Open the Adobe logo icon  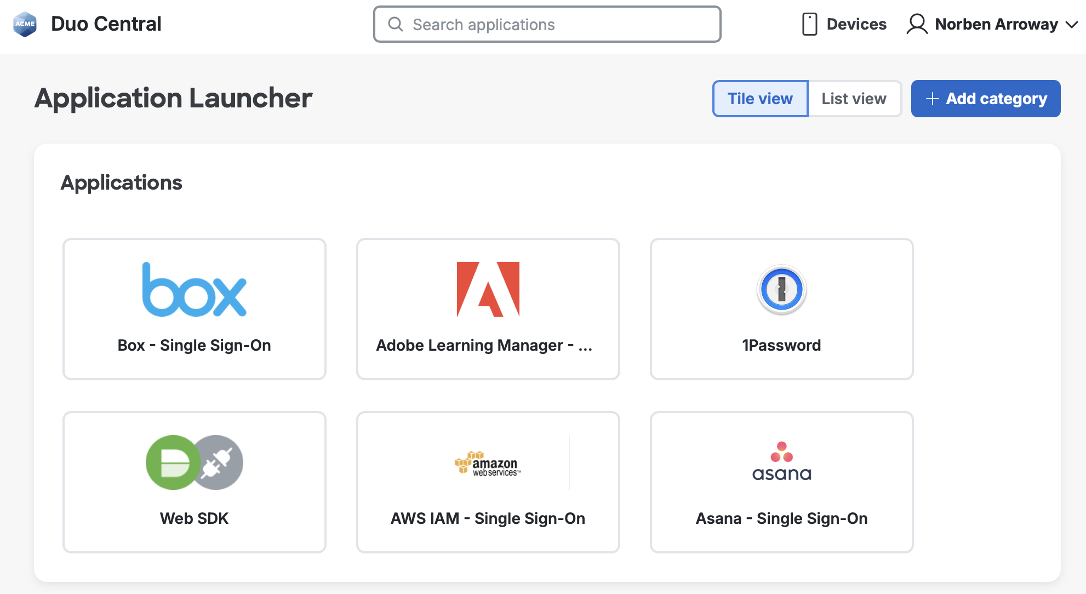(488, 289)
